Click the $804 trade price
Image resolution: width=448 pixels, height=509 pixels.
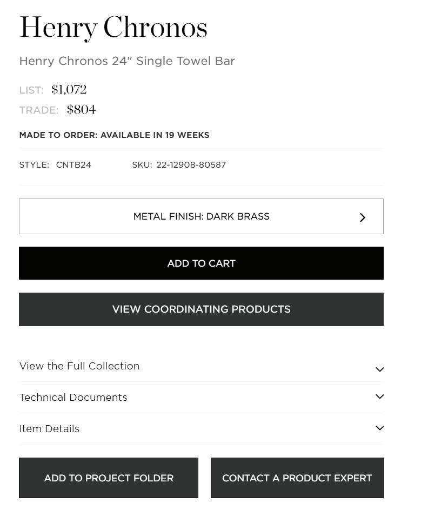pos(82,110)
